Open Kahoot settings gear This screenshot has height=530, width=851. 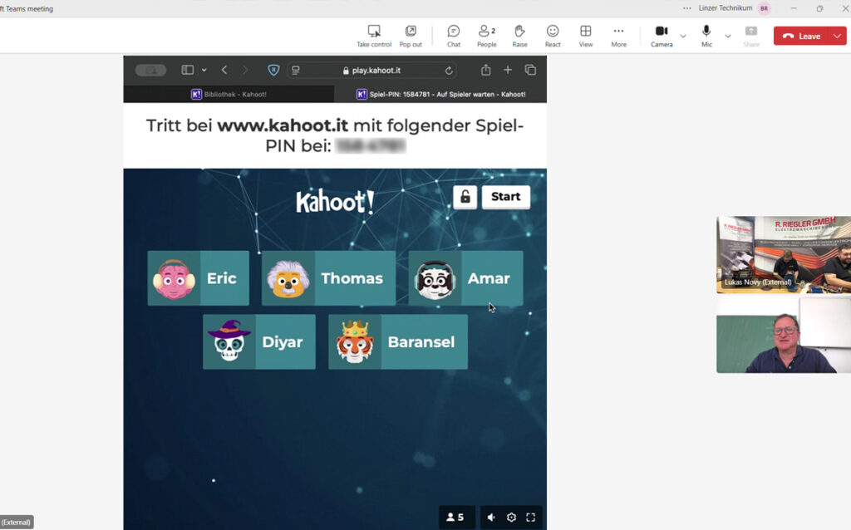pos(511,517)
